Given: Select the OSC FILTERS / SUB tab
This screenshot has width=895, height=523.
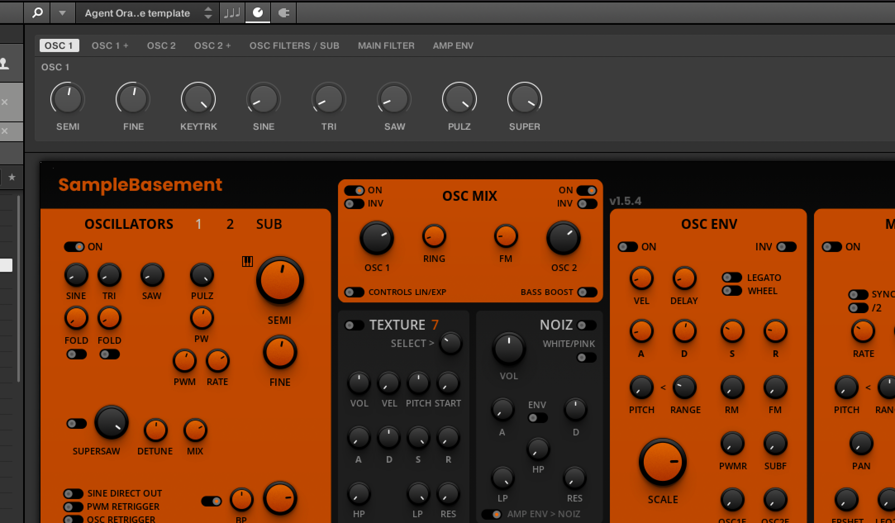Looking at the screenshot, I should (x=294, y=45).
